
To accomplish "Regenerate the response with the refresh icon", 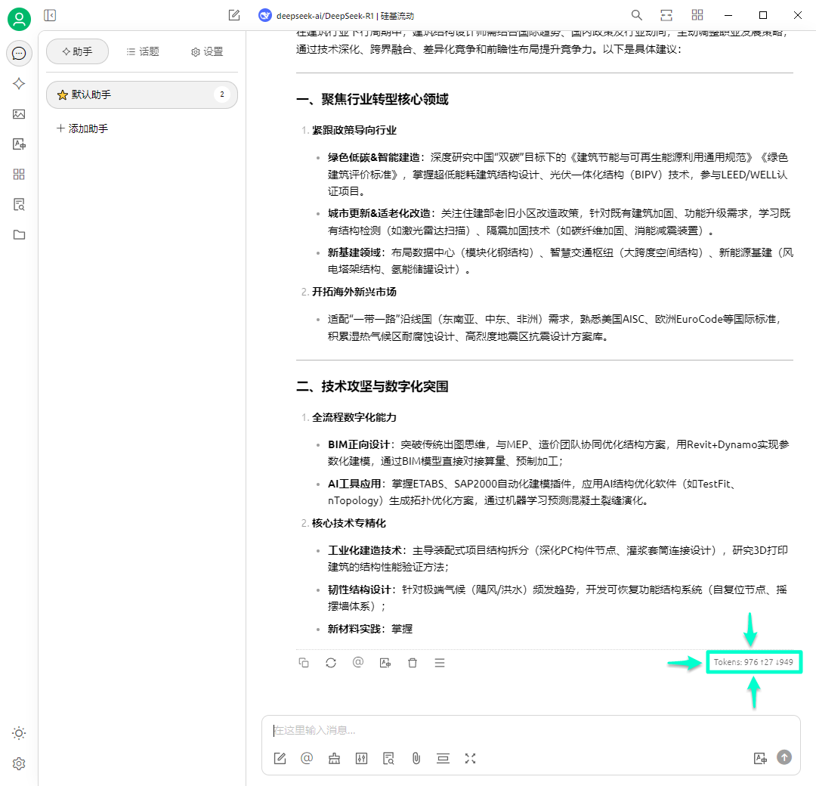I will (x=331, y=663).
